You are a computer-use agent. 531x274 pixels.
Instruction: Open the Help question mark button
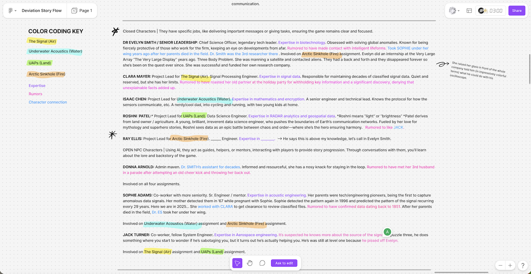coord(523,265)
